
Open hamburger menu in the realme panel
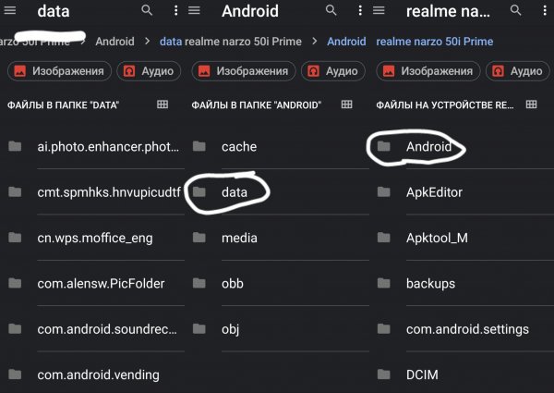point(379,10)
